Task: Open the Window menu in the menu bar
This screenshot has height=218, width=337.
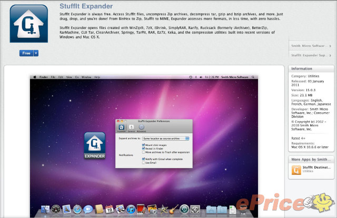Action: point(86,77)
